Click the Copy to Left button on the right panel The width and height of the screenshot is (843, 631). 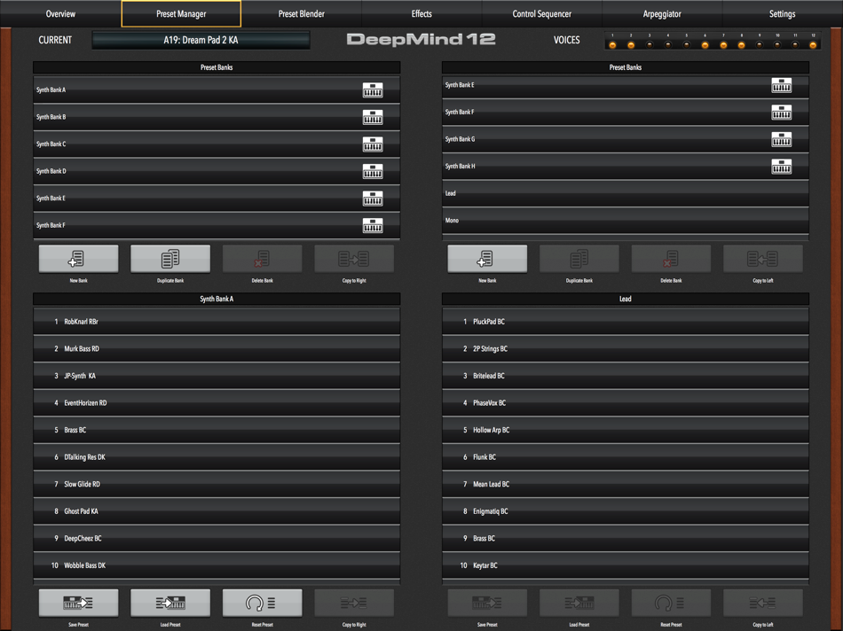click(763, 258)
